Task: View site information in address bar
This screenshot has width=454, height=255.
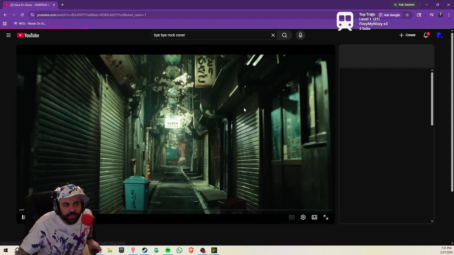Action: 32,15
